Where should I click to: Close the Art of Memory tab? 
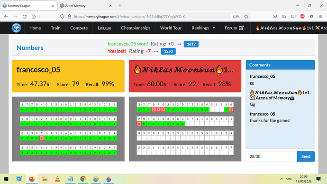point(110,6)
